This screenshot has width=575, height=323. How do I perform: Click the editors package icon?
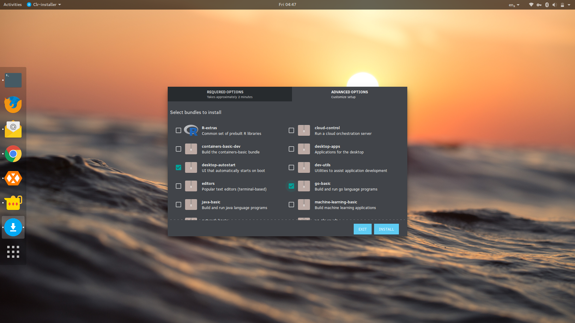tap(191, 186)
